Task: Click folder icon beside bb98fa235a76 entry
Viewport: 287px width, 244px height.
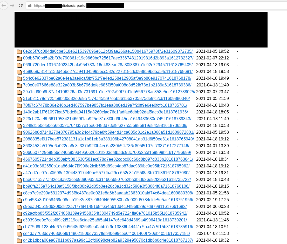Action: (19, 187)
